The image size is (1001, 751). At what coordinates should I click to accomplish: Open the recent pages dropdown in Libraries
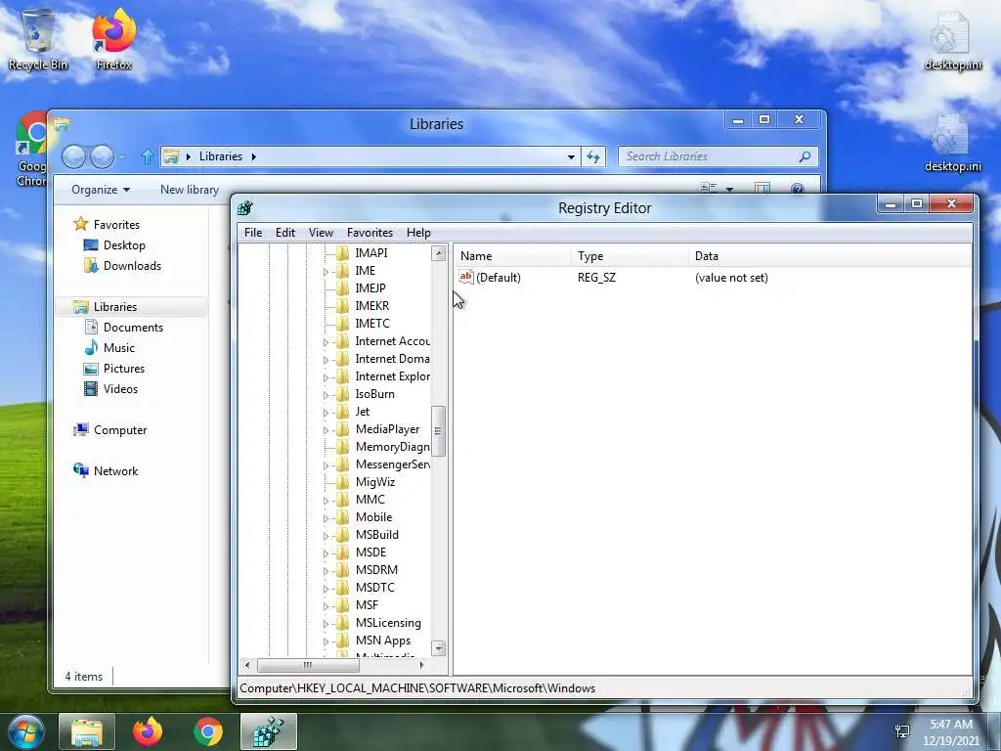122,156
